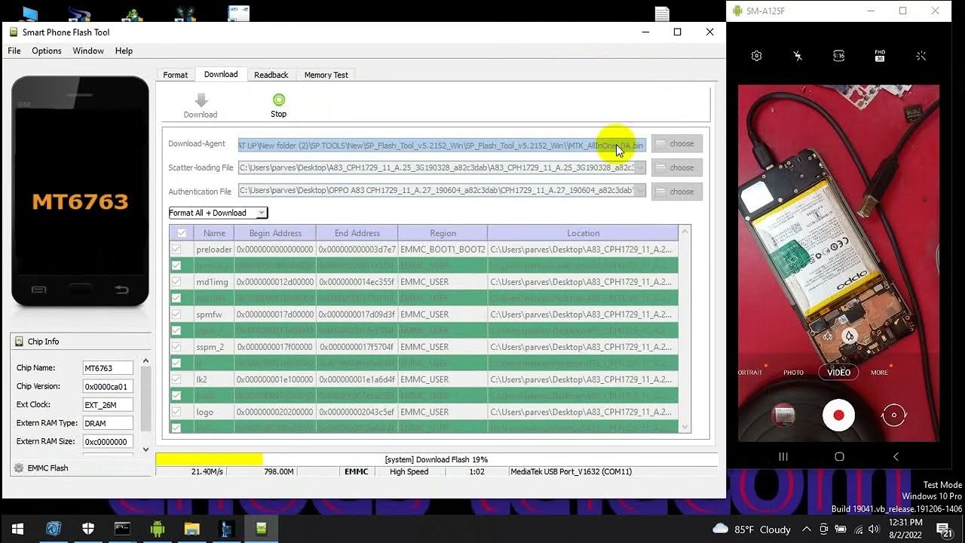Image resolution: width=965 pixels, height=543 pixels.
Task: Toggle the camera flash icon
Action: tap(798, 56)
